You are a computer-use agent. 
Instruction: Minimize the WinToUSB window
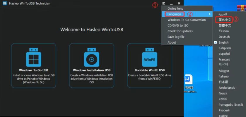171,3
